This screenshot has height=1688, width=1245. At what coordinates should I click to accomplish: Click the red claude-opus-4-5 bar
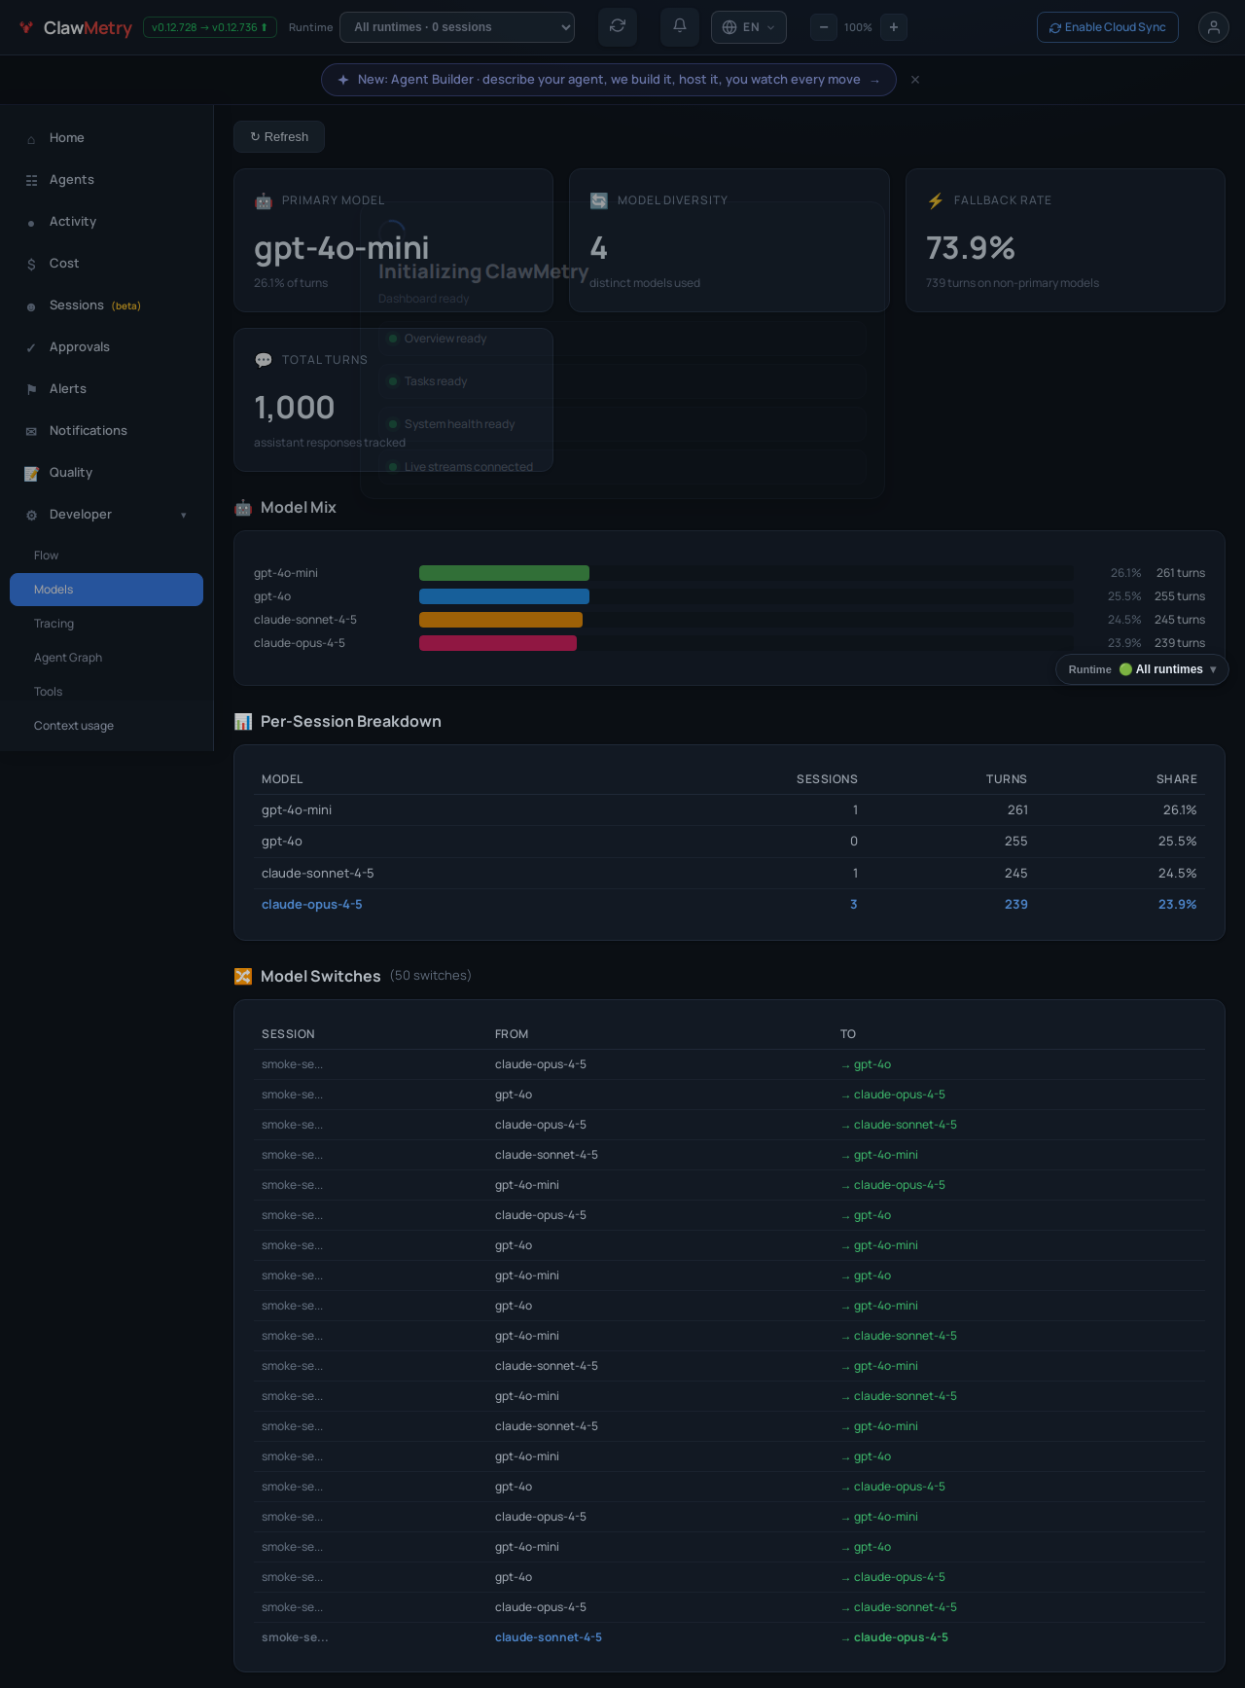pos(498,643)
